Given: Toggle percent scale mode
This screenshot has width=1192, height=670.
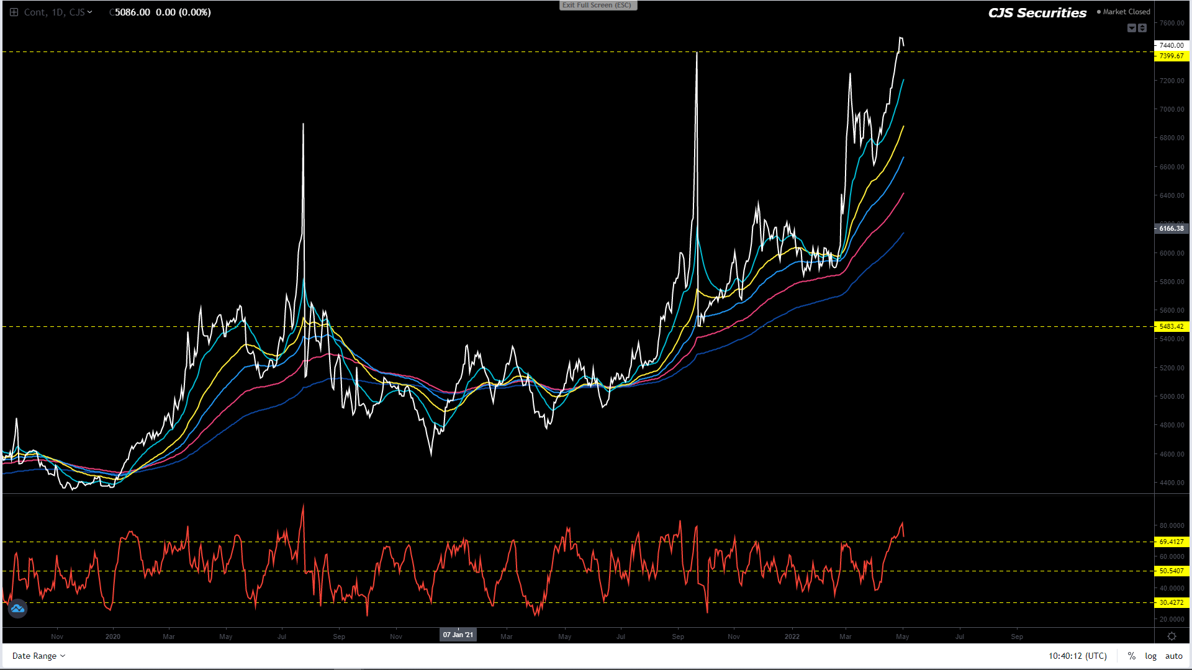Looking at the screenshot, I should [x=1132, y=656].
